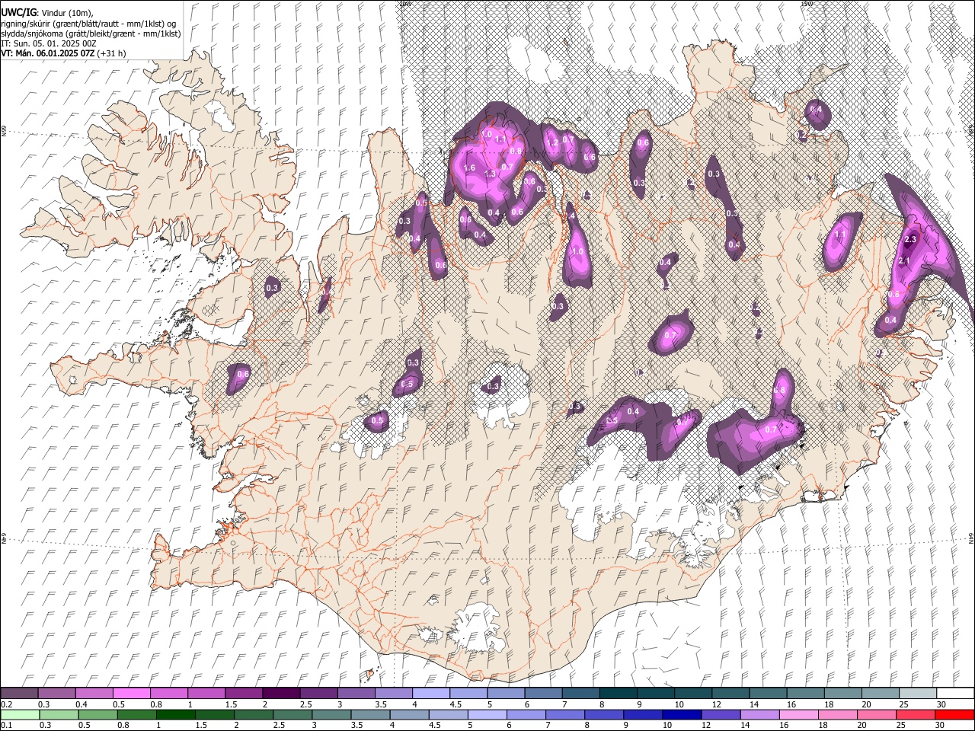Click the "1.6" snowfall value on the map
The height and width of the screenshot is (731, 975).
point(469,168)
